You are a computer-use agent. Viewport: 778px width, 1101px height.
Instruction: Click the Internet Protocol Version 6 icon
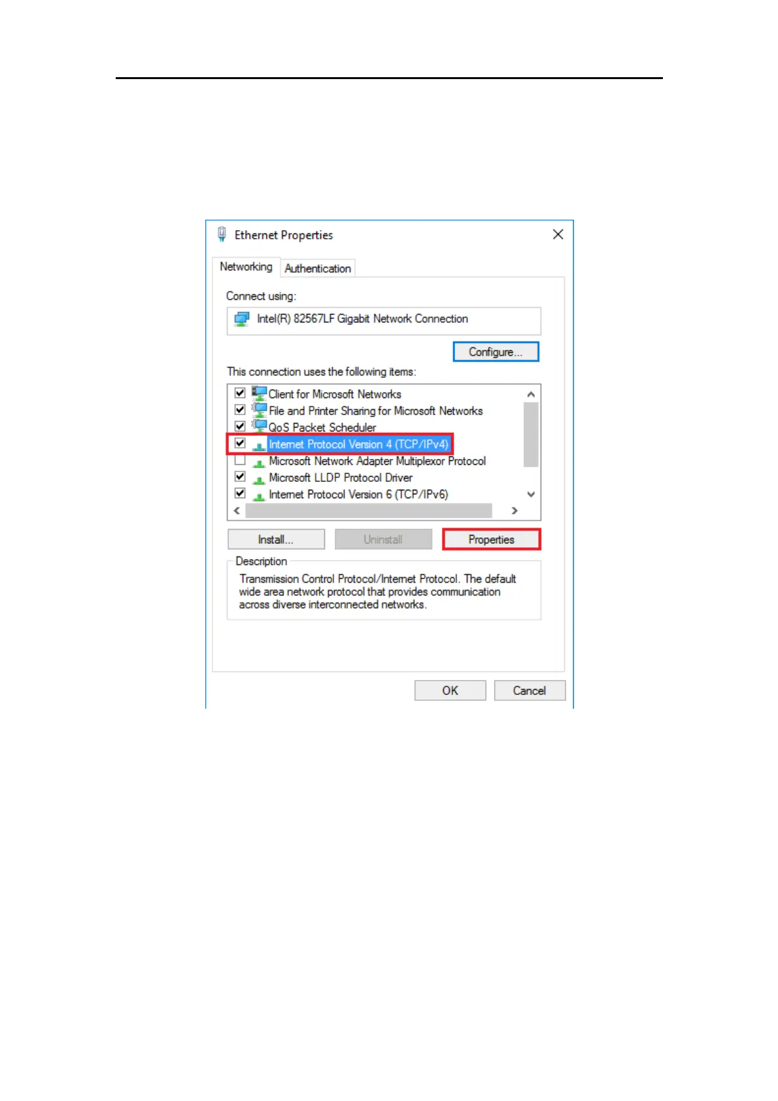[x=259, y=496]
